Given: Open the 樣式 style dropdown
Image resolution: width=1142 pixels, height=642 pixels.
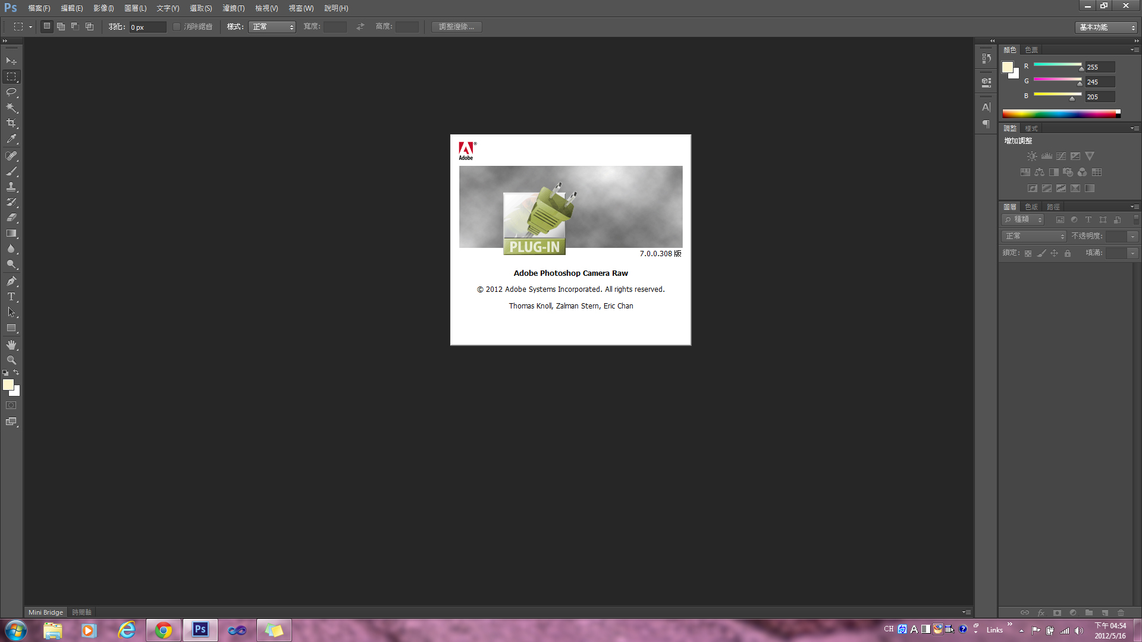Looking at the screenshot, I should (272, 27).
